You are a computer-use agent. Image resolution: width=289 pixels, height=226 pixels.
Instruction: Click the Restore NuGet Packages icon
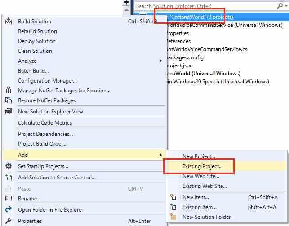[x=9, y=100]
